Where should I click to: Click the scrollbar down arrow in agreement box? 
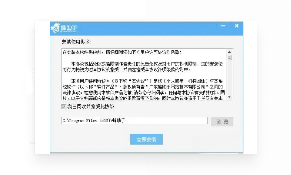[230, 97]
